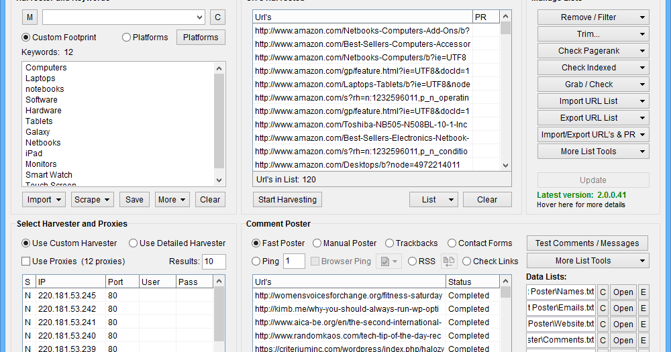Click E button for Names.txt
Image resolution: width=671 pixels, height=352 pixels.
(x=643, y=292)
